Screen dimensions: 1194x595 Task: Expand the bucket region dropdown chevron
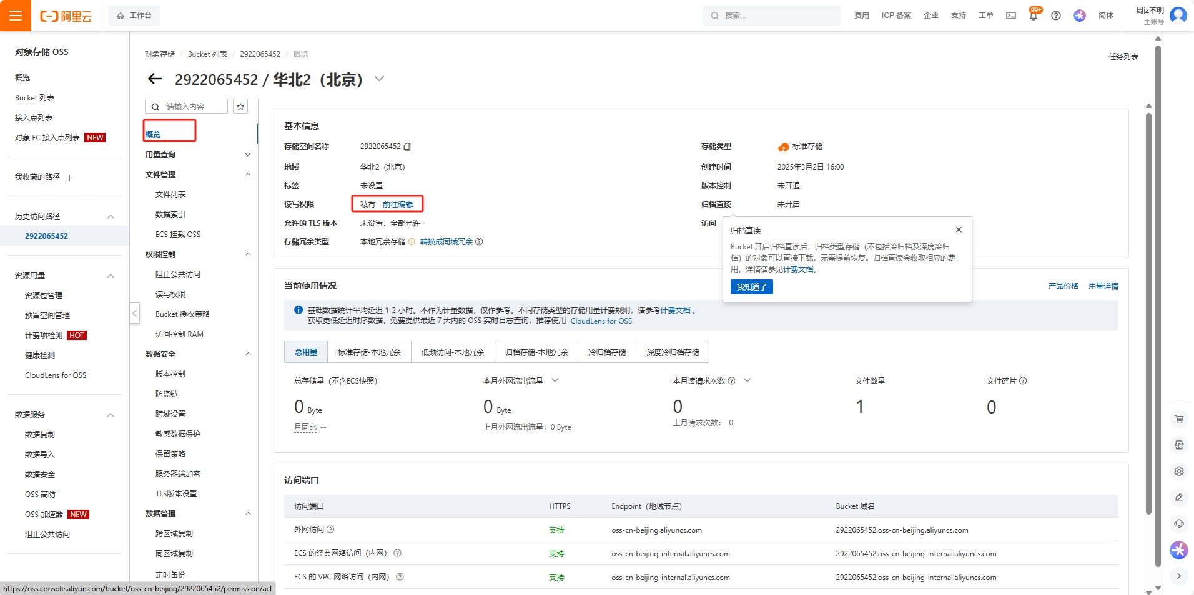coord(379,79)
